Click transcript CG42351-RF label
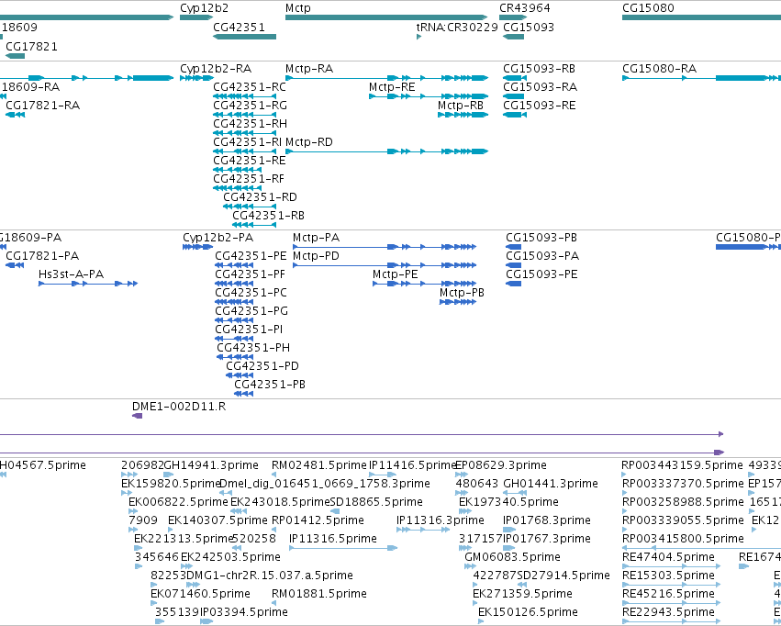Screen dimensions: 781x626 pyautogui.click(x=249, y=179)
